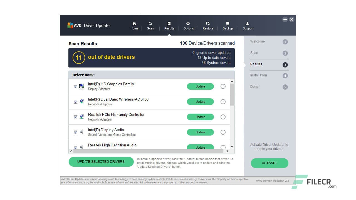The width and height of the screenshot is (356, 200).
Task: Start a scan using the Scan magnifier icon
Action: coord(150,25)
